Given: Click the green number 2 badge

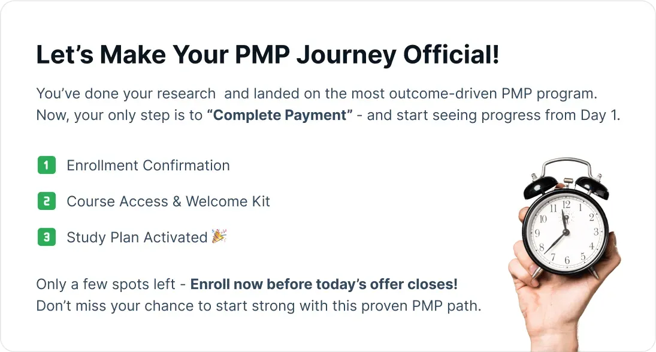Looking at the screenshot, I should pos(47,201).
